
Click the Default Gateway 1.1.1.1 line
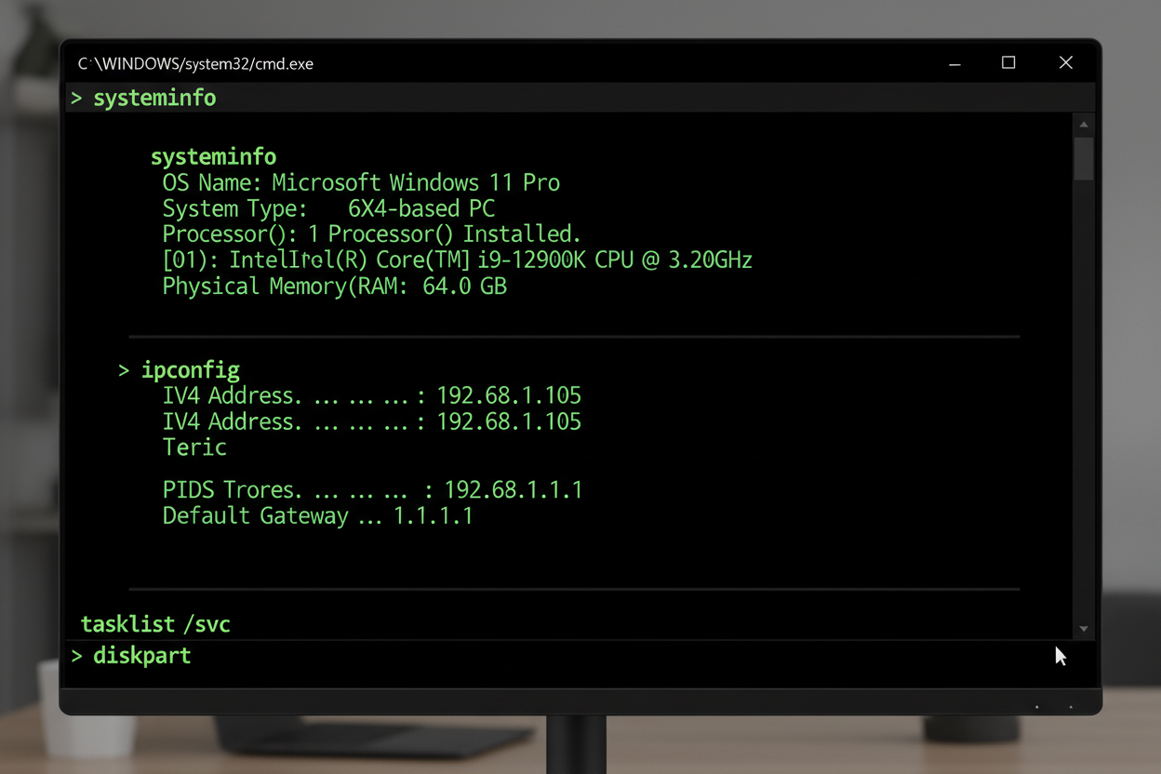coord(317,515)
